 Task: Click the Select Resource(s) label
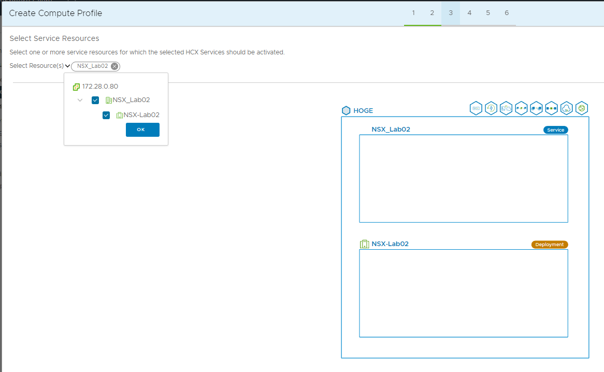pyautogui.click(x=37, y=66)
